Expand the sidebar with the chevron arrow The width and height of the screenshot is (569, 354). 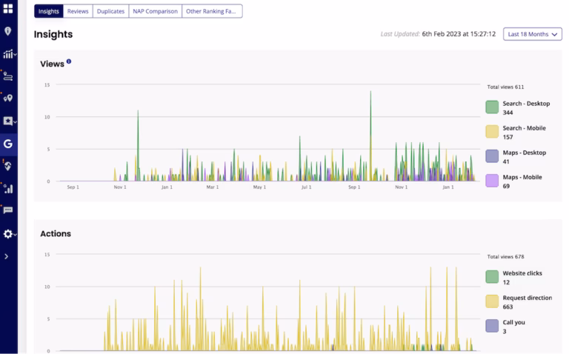pos(7,256)
